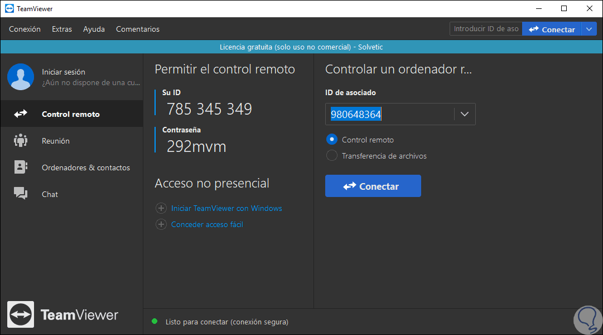Click the Control remoto arrows icon
Viewport: 603px width, 335px height.
click(x=21, y=114)
